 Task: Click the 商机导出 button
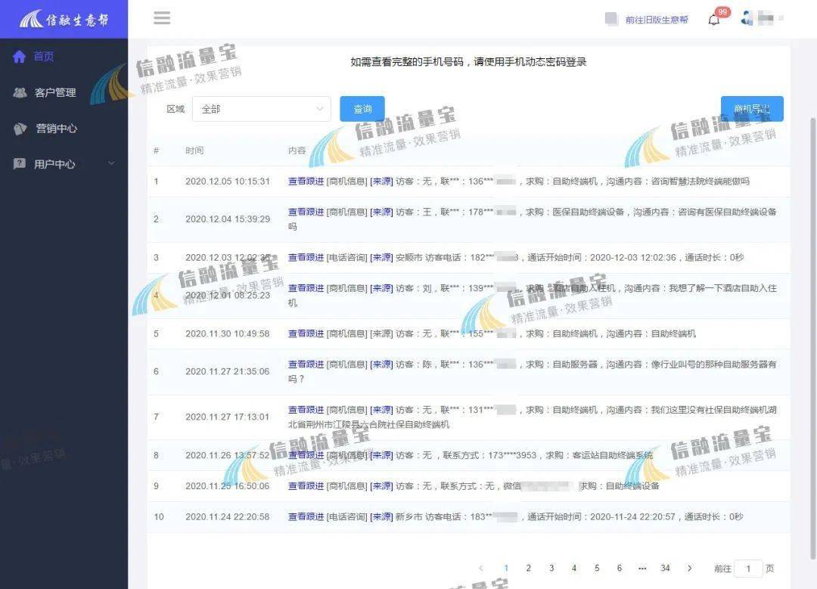752,109
